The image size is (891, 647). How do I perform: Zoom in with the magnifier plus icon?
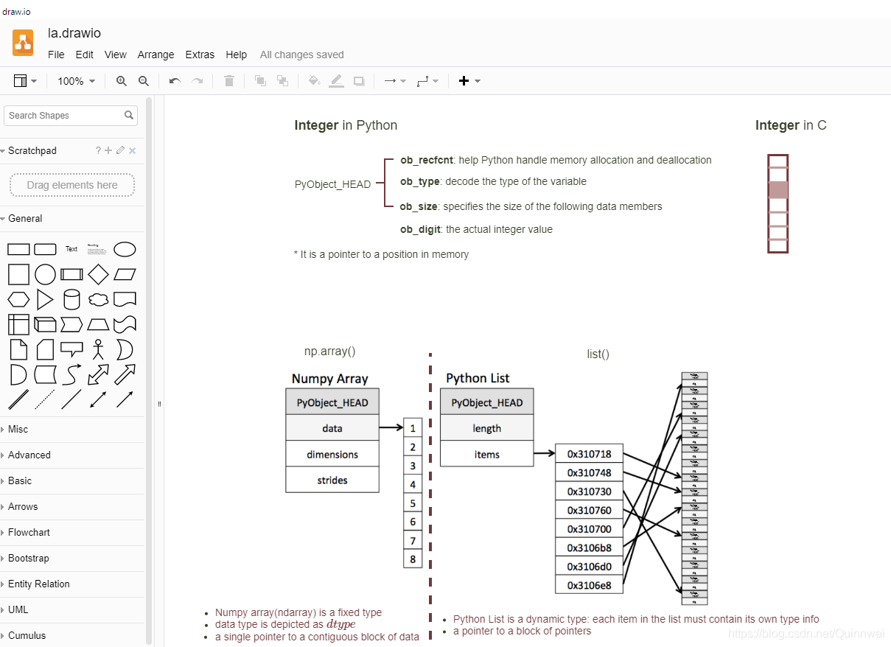coord(122,81)
